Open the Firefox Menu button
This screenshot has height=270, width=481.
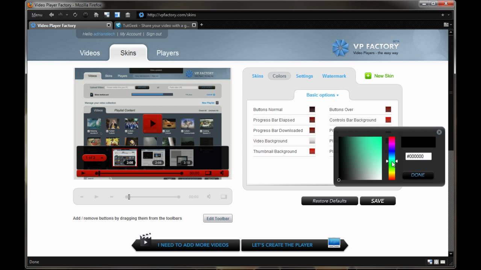tap(37, 15)
